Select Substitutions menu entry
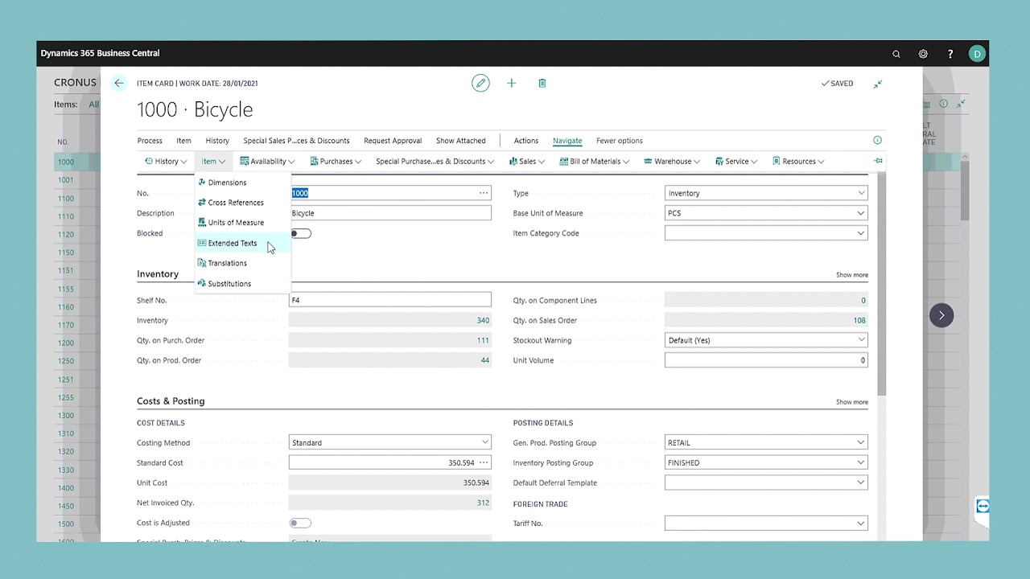 [x=242, y=284]
